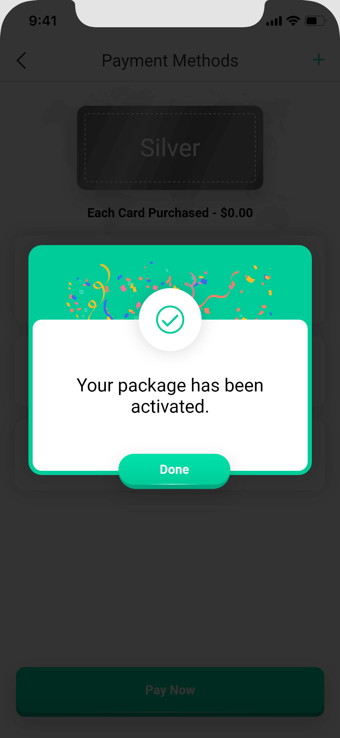Tap the Wi-Fi status icon
340x738 pixels.
pyautogui.click(x=293, y=21)
